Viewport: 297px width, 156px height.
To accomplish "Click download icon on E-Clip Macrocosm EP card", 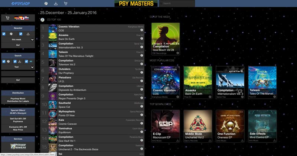I will coord(178,140).
